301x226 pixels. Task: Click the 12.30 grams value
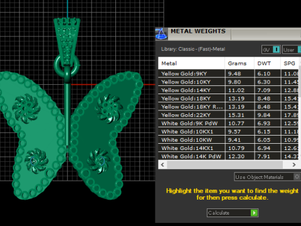pos(236,156)
